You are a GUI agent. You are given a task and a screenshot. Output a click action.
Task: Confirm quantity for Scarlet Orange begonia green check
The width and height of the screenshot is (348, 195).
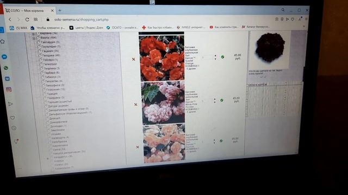pyautogui.click(x=222, y=57)
